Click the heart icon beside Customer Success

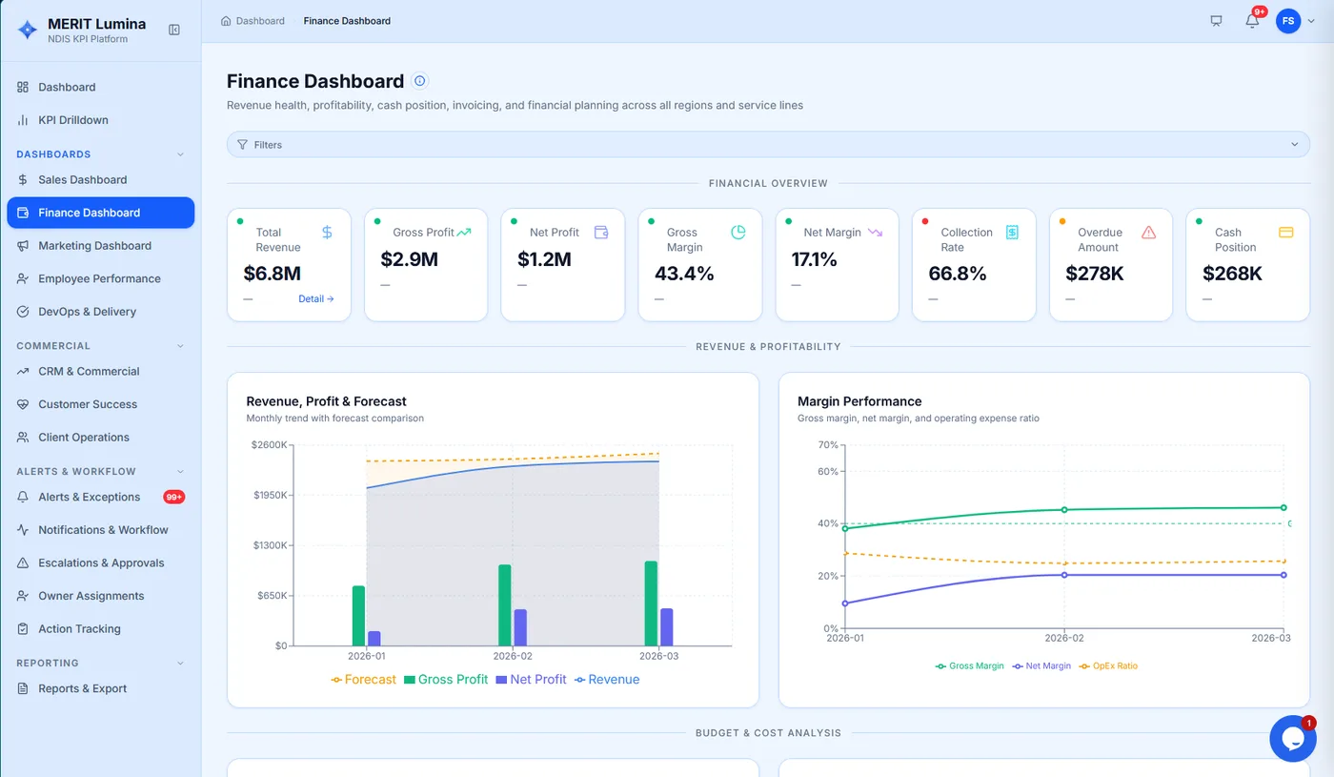click(23, 404)
